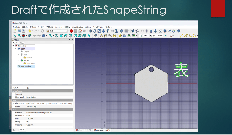Select ShapeString in the model tree
This screenshot has width=232, height=135.
tap(26, 66)
